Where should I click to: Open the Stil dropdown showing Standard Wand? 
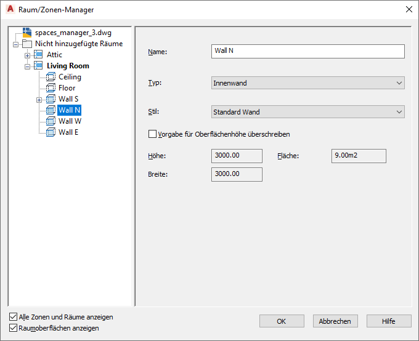pos(308,112)
